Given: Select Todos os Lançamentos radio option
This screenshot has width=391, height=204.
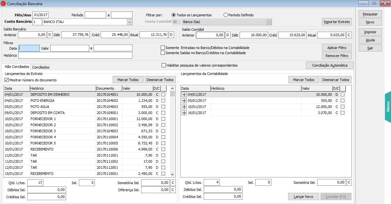Looking at the screenshot, I should [174, 15].
